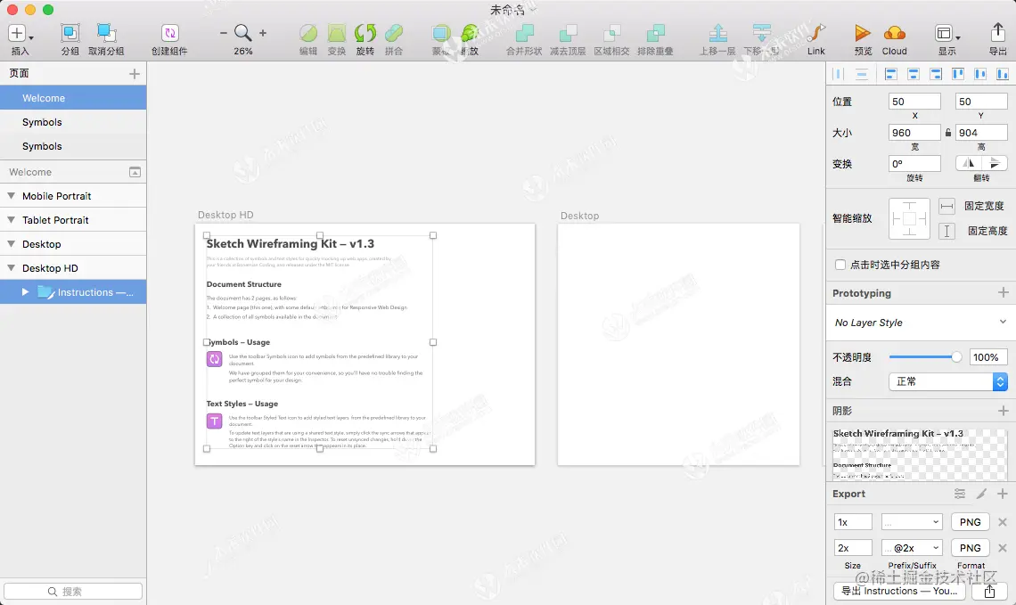Click the slice knife icon in Export
The height and width of the screenshot is (605, 1016).
[x=981, y=494]
